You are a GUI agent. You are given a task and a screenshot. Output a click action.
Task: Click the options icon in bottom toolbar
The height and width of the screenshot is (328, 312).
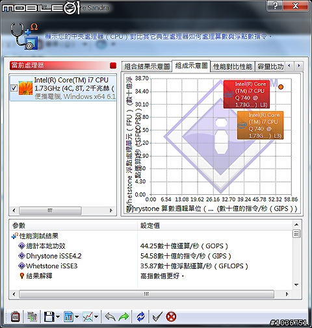coord(16,317)
